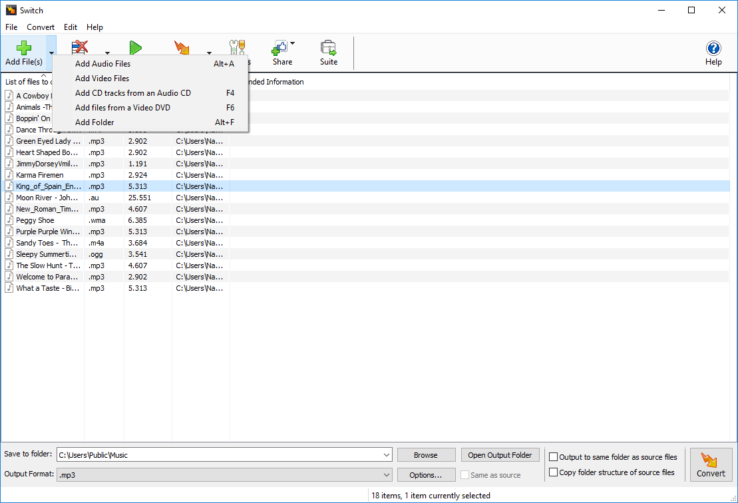The height and width of the screenshot is (503, 738).
Task: Toggle the Same as source checkbox
Action: (464, 474)
